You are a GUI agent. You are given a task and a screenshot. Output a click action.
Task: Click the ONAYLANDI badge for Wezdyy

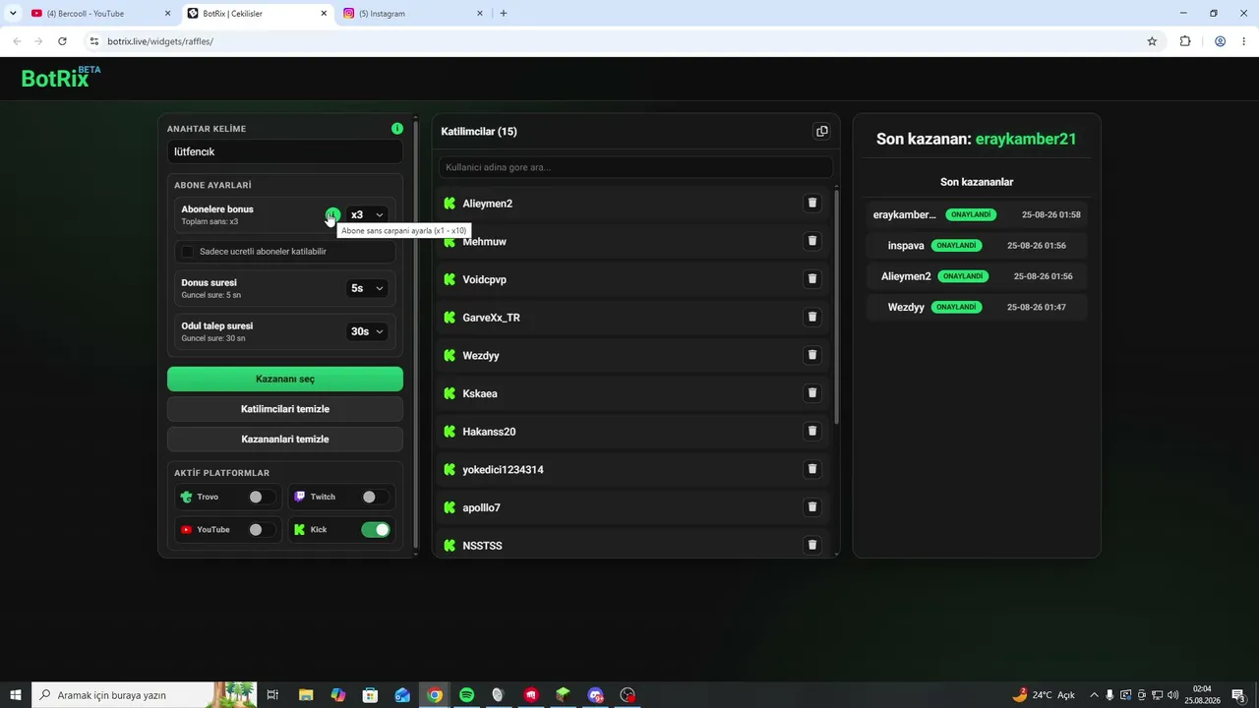(956, 307)
